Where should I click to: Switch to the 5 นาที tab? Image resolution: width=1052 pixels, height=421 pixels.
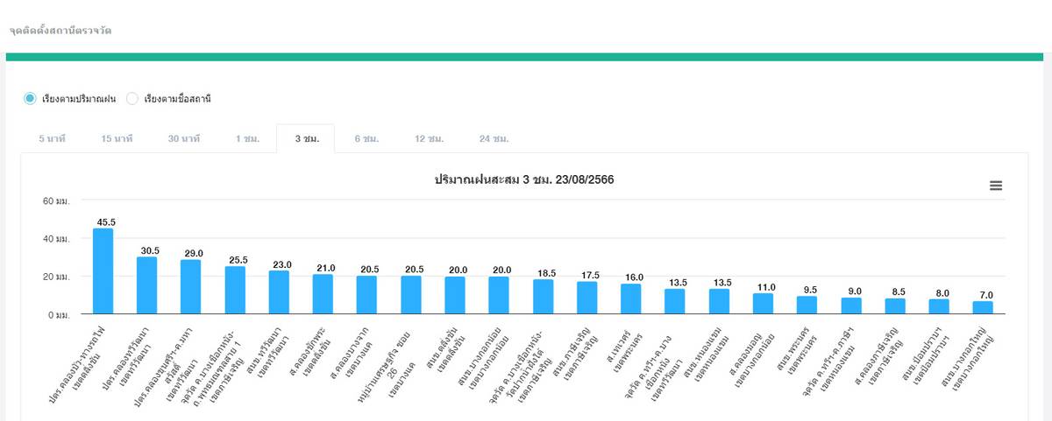[x=53, y=139]
